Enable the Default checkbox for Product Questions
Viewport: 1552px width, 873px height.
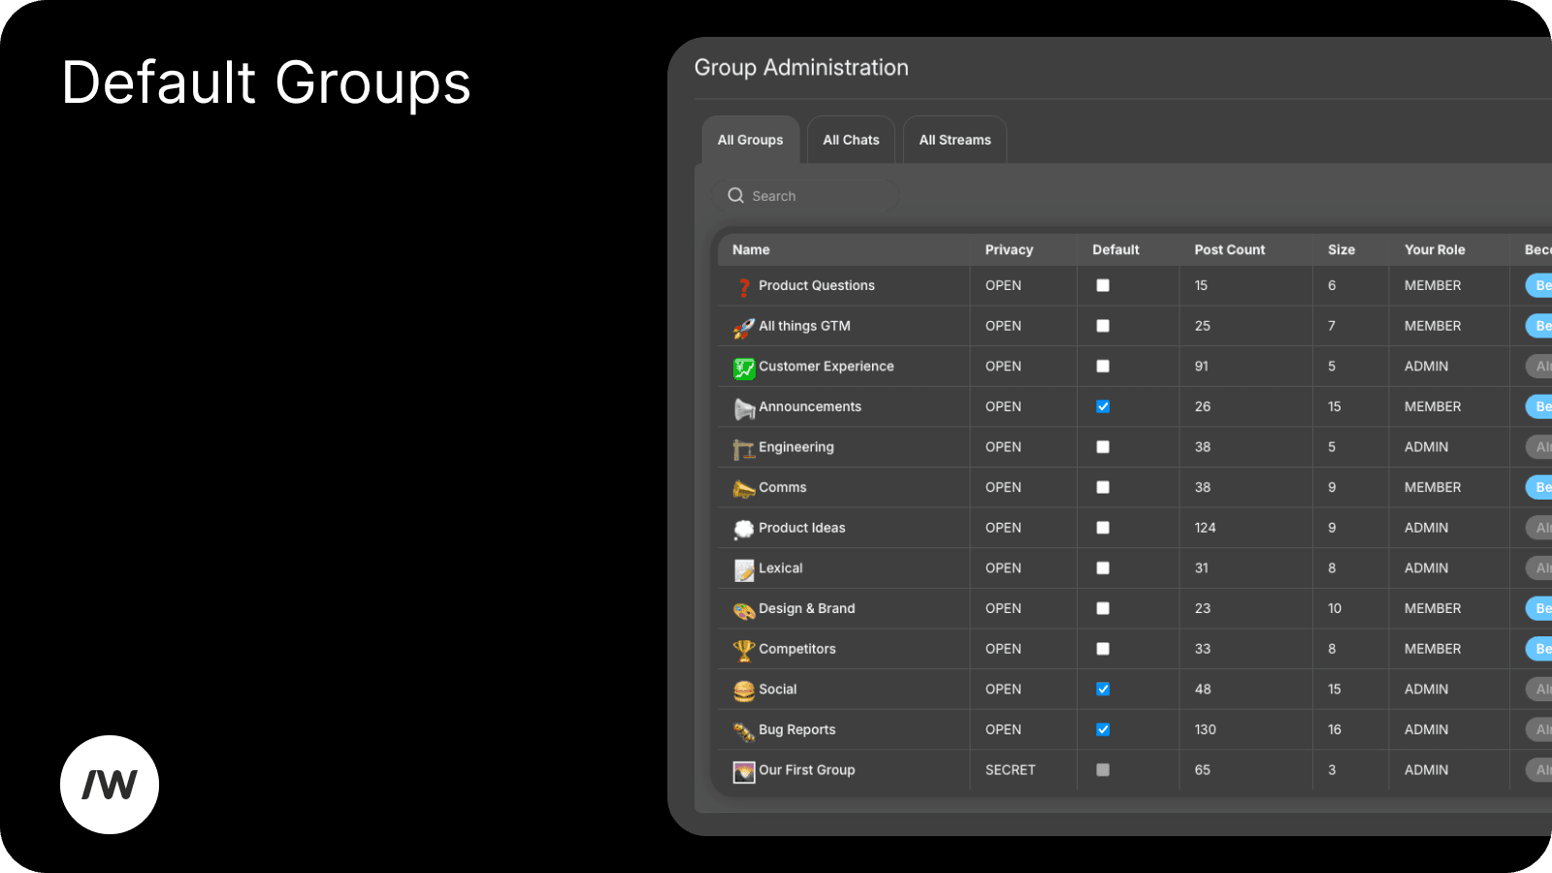tap(1103, 285)
